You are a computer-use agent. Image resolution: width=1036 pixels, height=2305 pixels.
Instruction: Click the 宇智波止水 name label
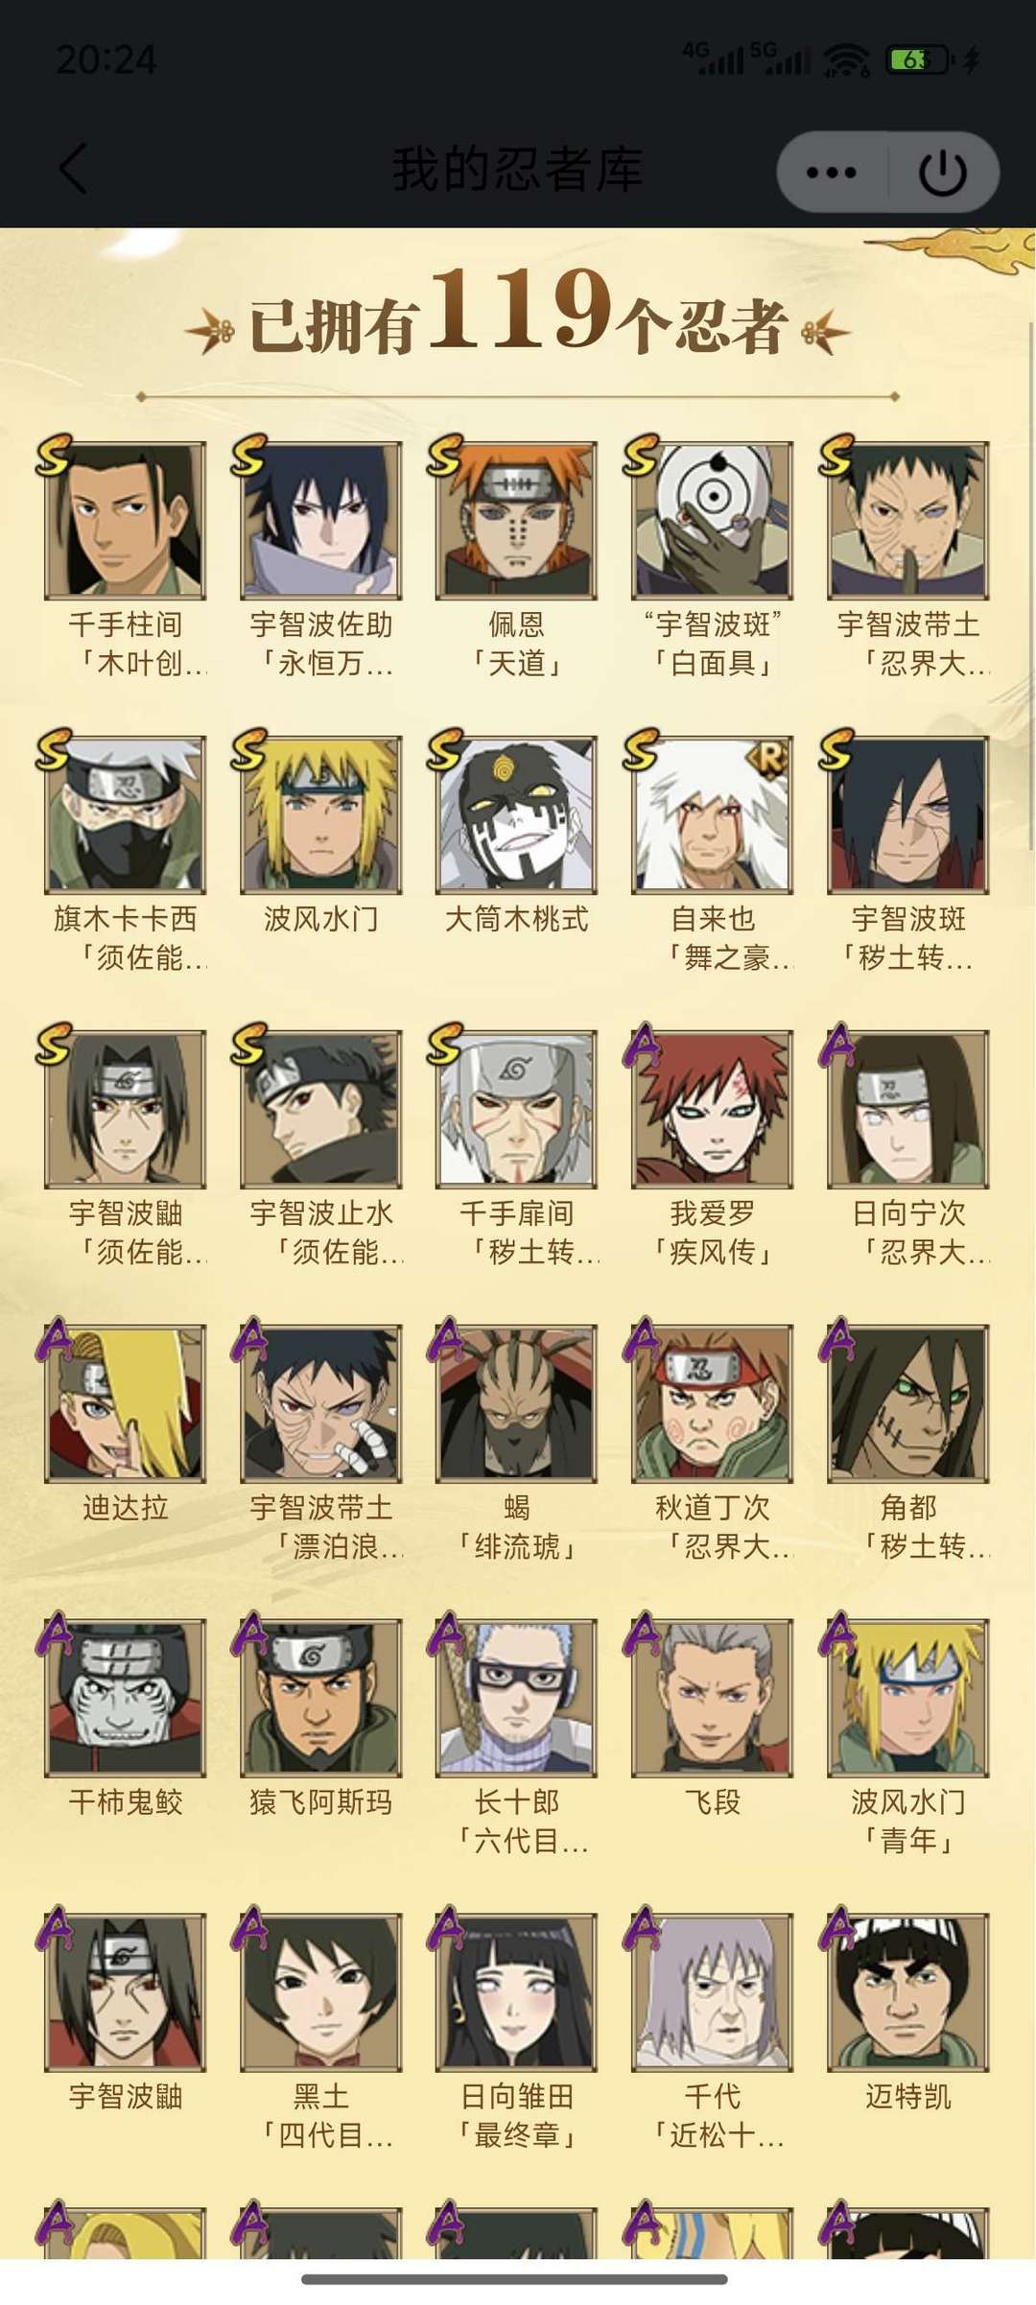[x=321, y=1213]
